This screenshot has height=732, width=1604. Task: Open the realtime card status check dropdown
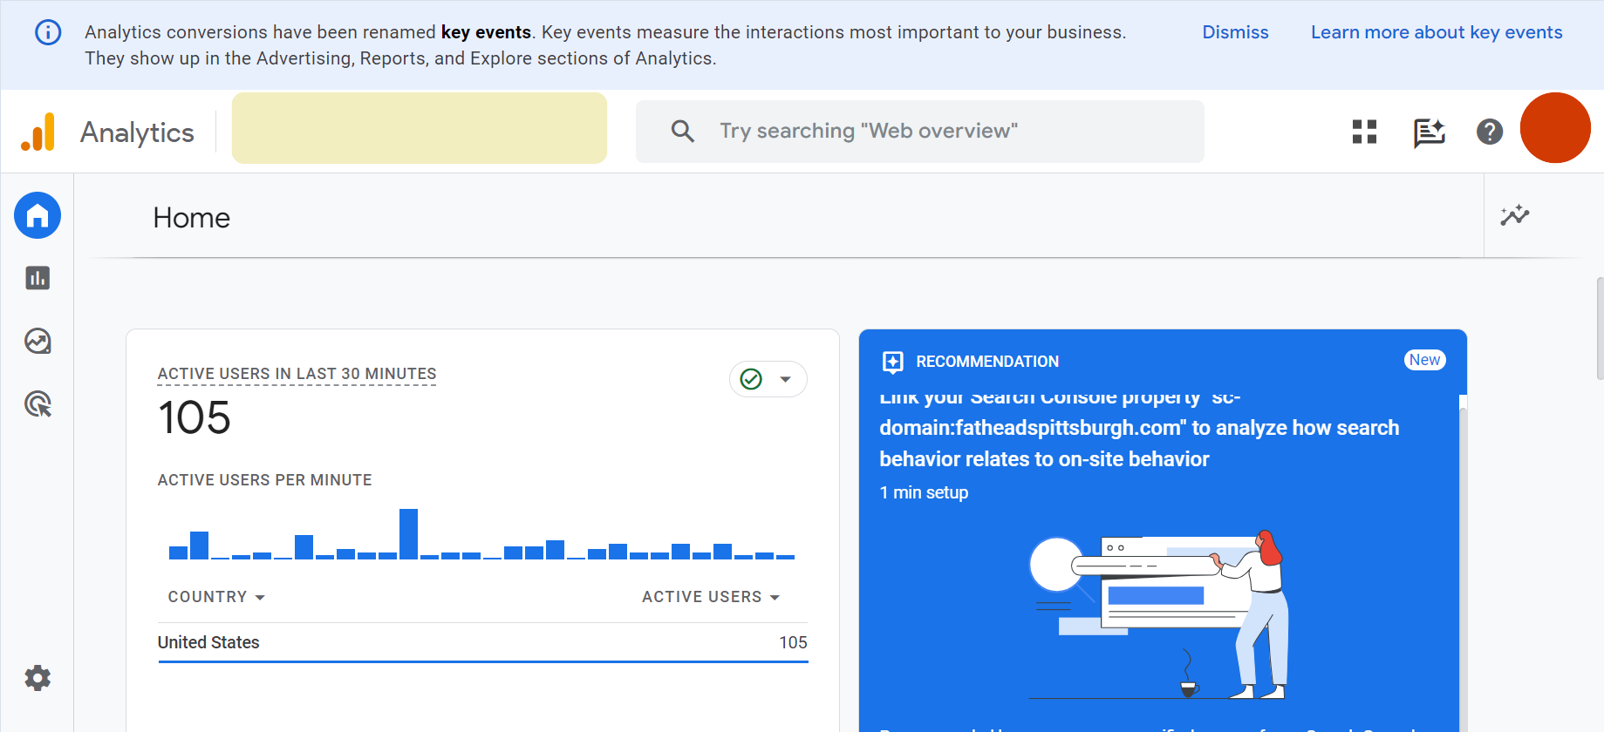coord(768,379)
